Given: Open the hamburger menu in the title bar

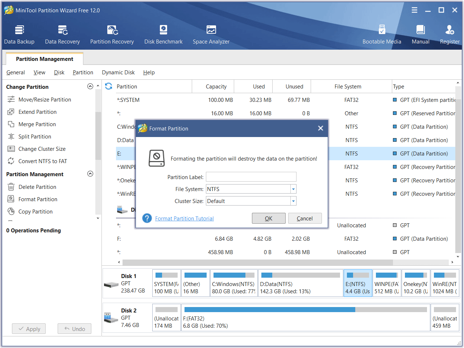Looking at the screenshot, I should 414,10.
